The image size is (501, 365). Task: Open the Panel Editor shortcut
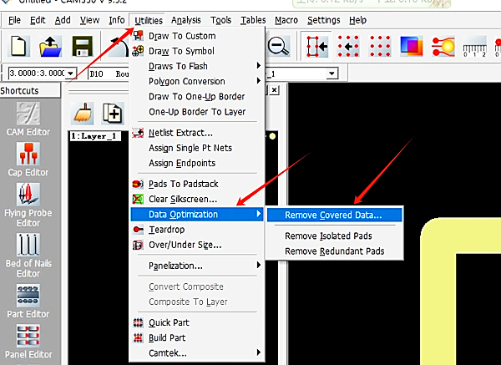(28, 342)
